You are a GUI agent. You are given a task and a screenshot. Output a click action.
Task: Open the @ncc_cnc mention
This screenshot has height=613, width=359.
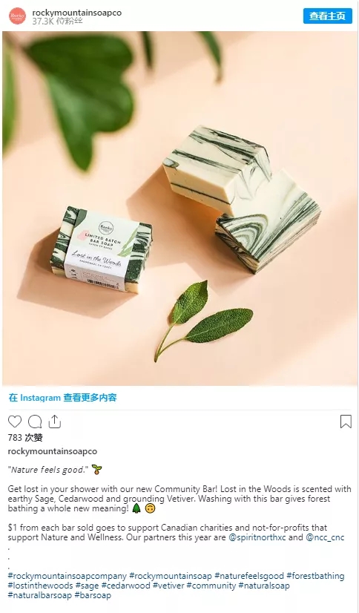pos(325,537)
